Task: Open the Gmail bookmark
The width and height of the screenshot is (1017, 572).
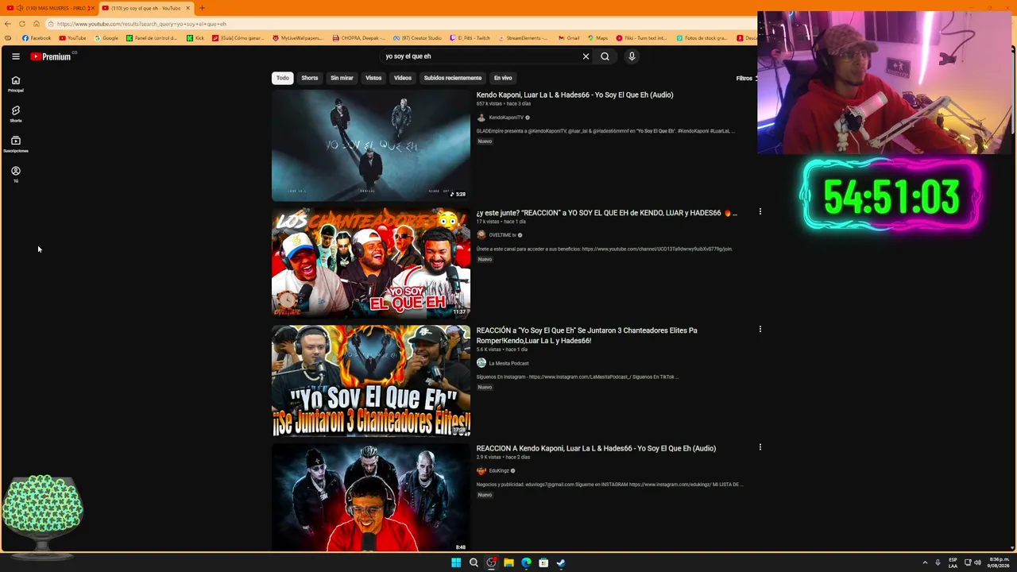Action: (569, 38)
